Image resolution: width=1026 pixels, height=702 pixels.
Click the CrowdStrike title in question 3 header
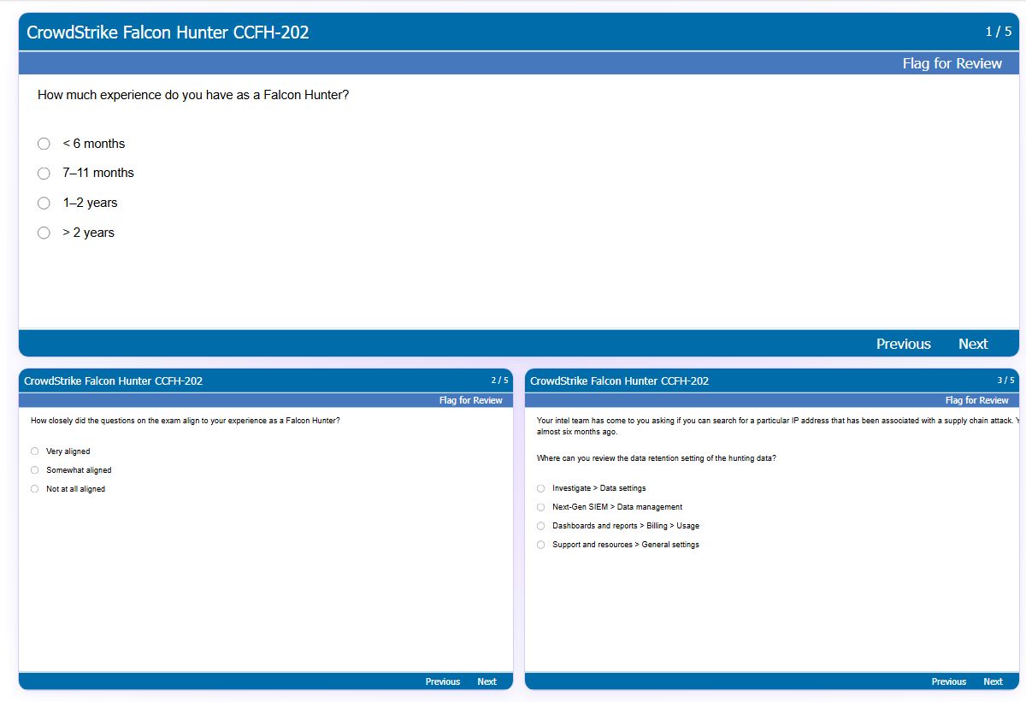(x=619, y=380)
